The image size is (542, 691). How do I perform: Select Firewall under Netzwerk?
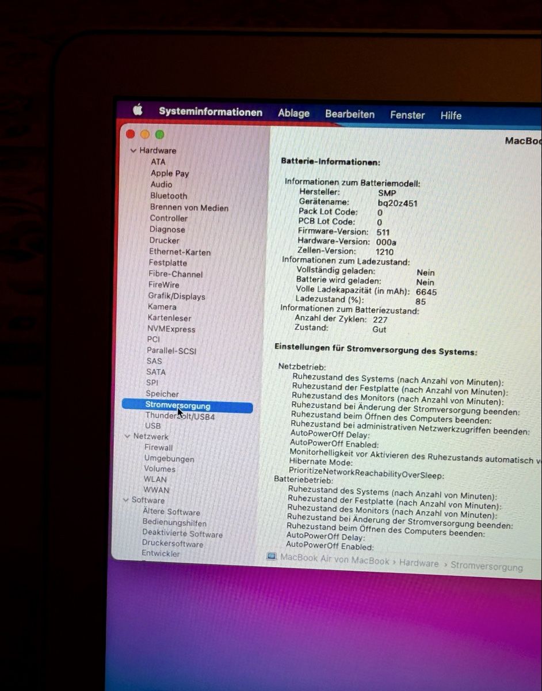(158, 447)
